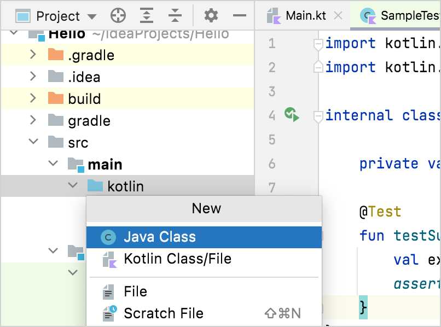Expand the .gradle folder
The image size is (441, 327).
pos(33,55)
